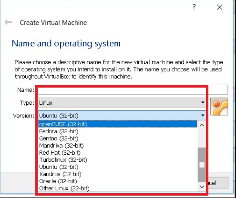Select openSUSE (32-bit) from the list

118,124
